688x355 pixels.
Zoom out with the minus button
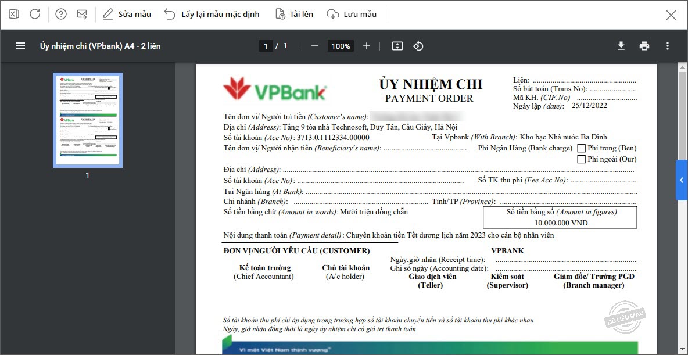[x=314, y=46]
